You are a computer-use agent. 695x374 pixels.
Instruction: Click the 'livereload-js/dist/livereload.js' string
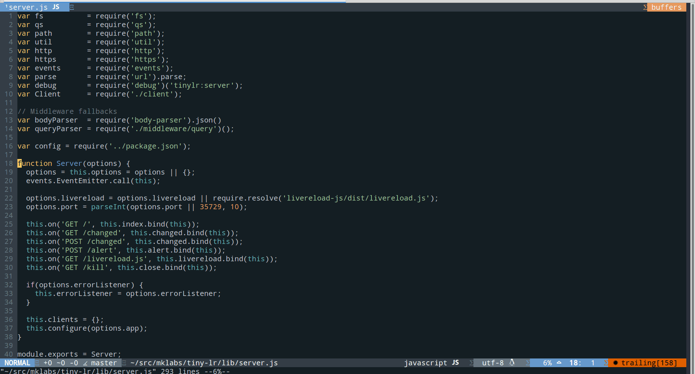point(356,198)
